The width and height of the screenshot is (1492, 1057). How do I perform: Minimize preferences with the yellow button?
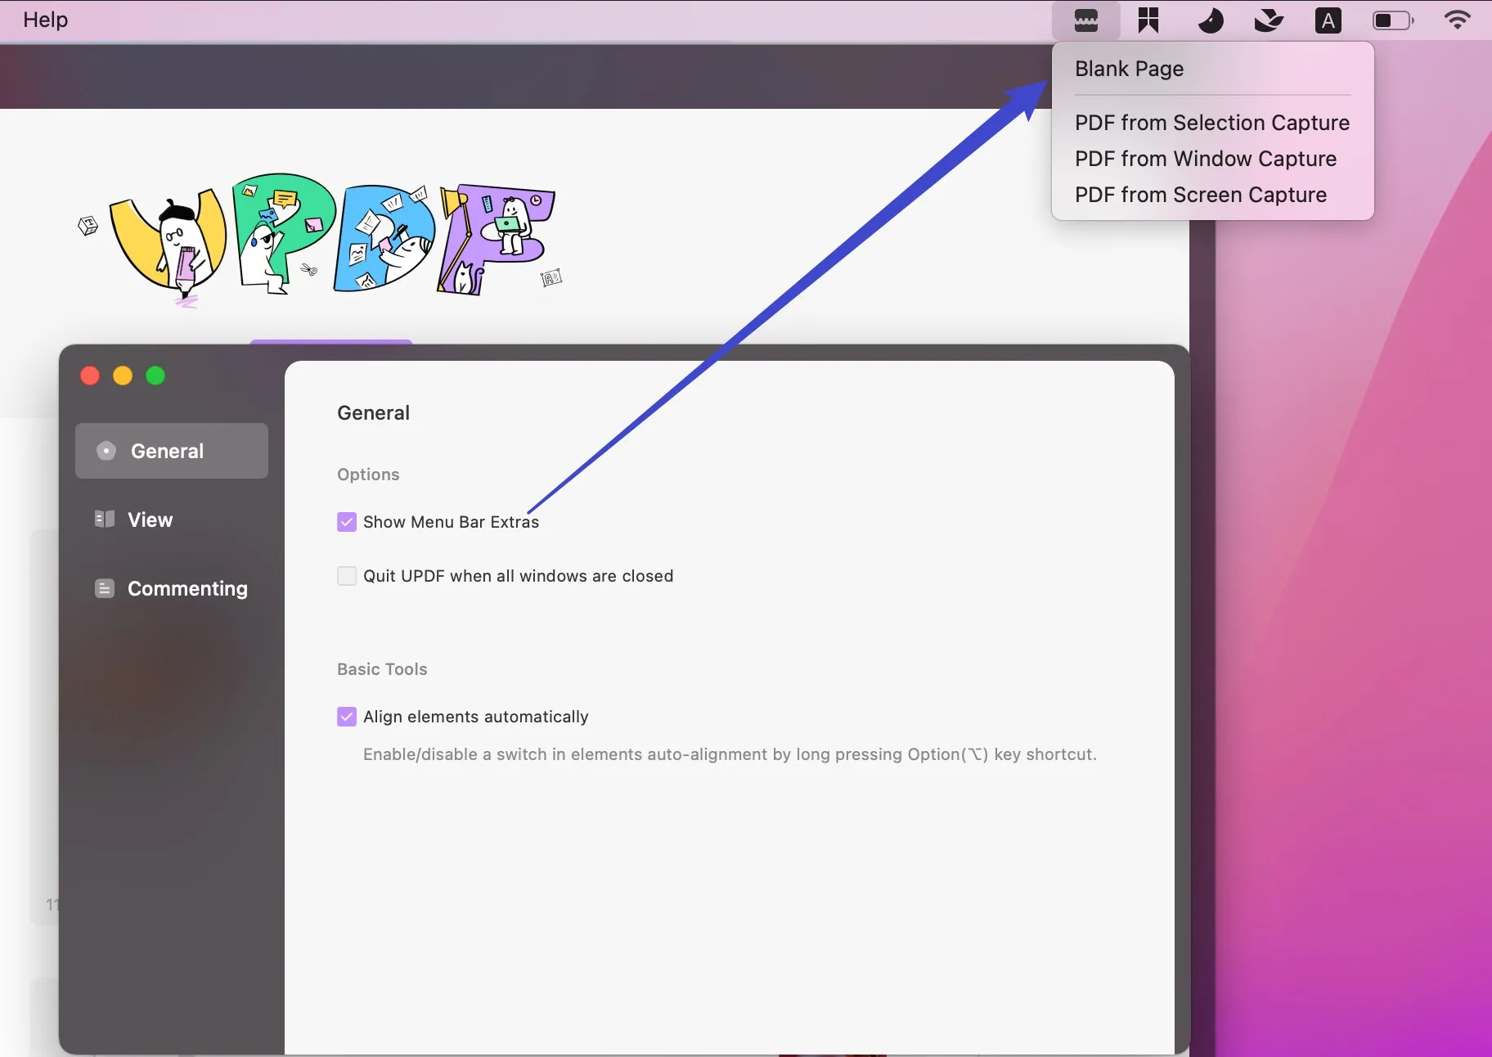[x=123, y=376]
